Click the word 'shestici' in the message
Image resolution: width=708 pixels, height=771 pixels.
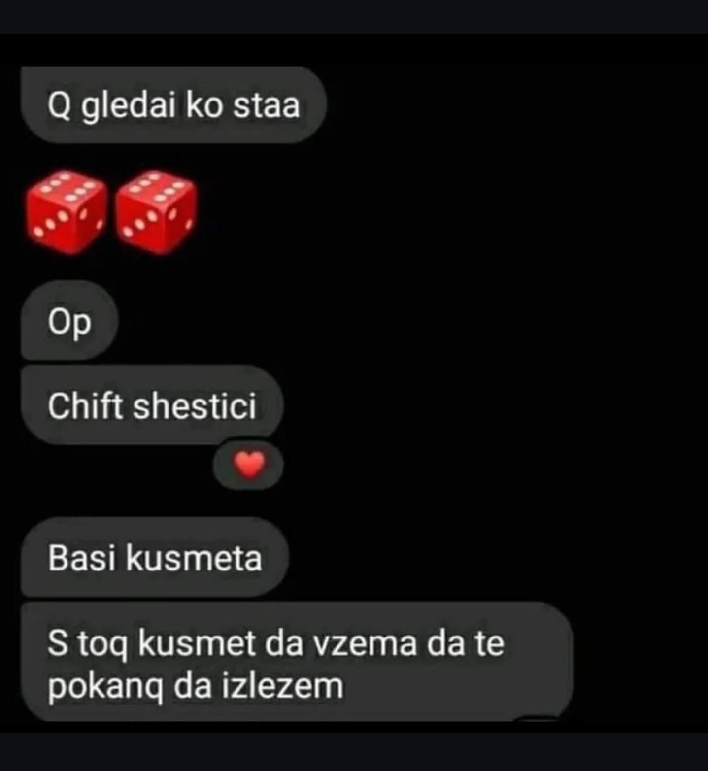pos(195,405)
